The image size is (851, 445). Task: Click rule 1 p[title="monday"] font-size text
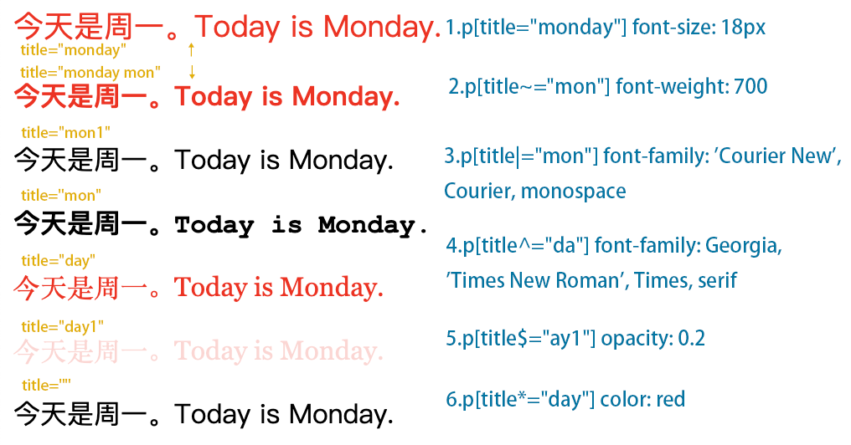tap(606, 27)
